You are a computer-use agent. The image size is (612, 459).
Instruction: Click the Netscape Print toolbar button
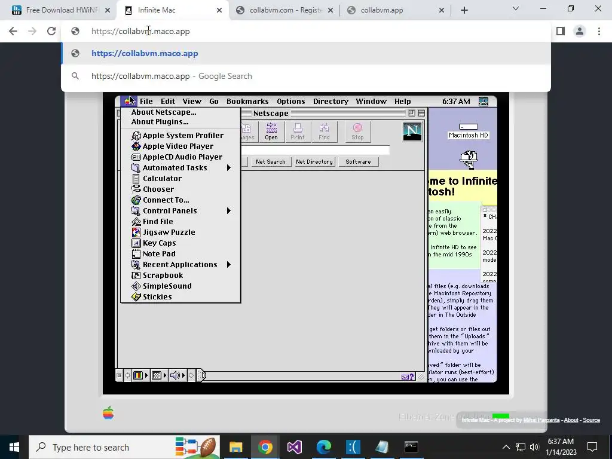tap(298, 131)
